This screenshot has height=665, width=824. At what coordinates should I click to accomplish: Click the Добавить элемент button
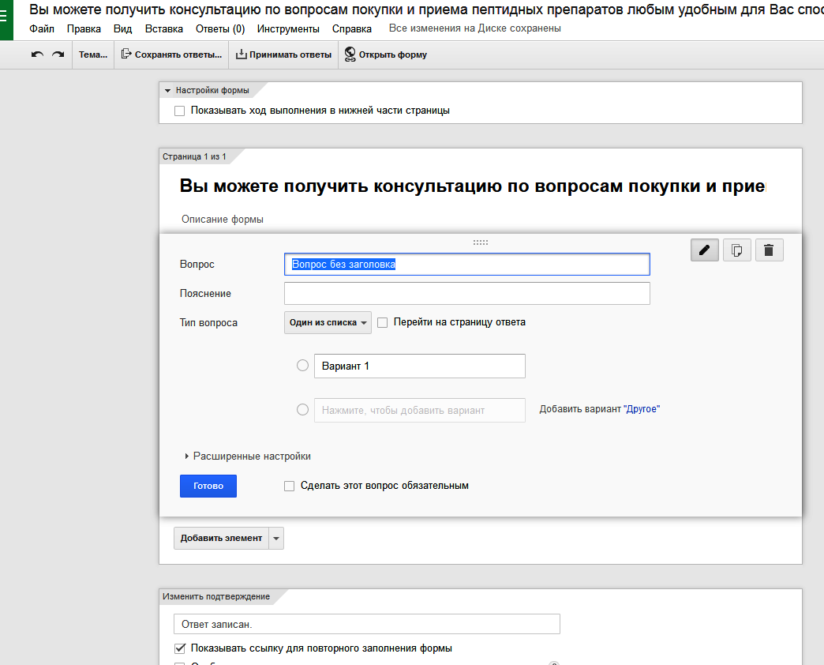tap(221, 539)
